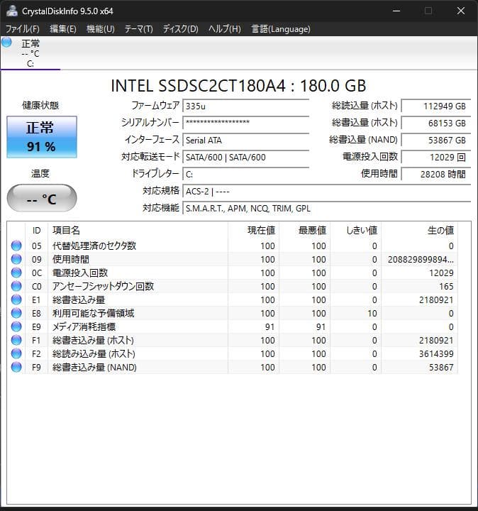The image size is (478, 511).
Task: Close the CrystalDiskInfo window
Action: click(461, 11)
